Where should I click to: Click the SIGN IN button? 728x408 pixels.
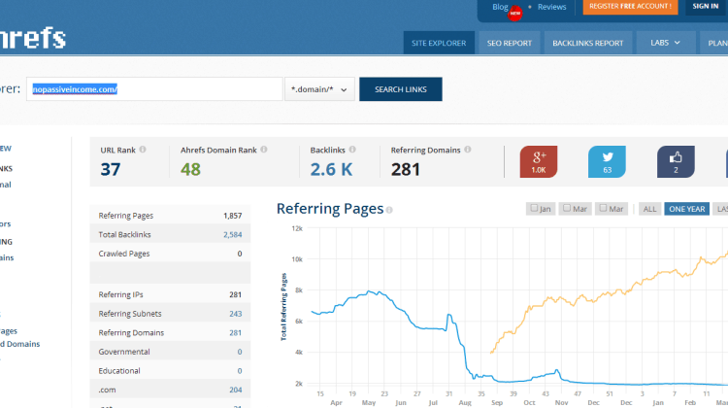click(x=706, y=7)
